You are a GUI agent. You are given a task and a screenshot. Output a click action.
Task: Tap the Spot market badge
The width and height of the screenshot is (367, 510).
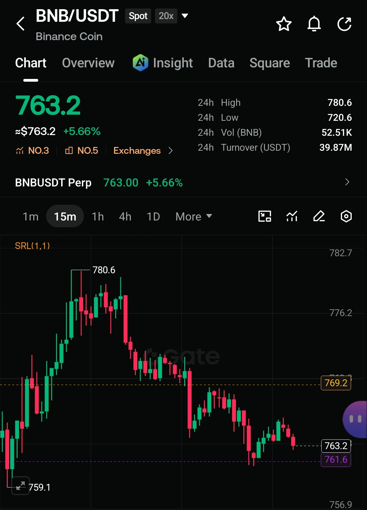138,16
